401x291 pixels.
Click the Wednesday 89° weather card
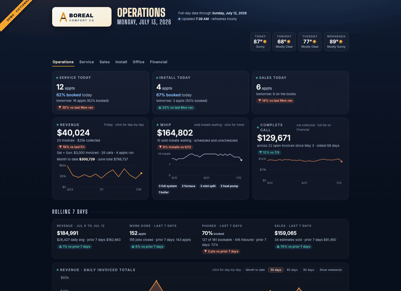[336, 42]
